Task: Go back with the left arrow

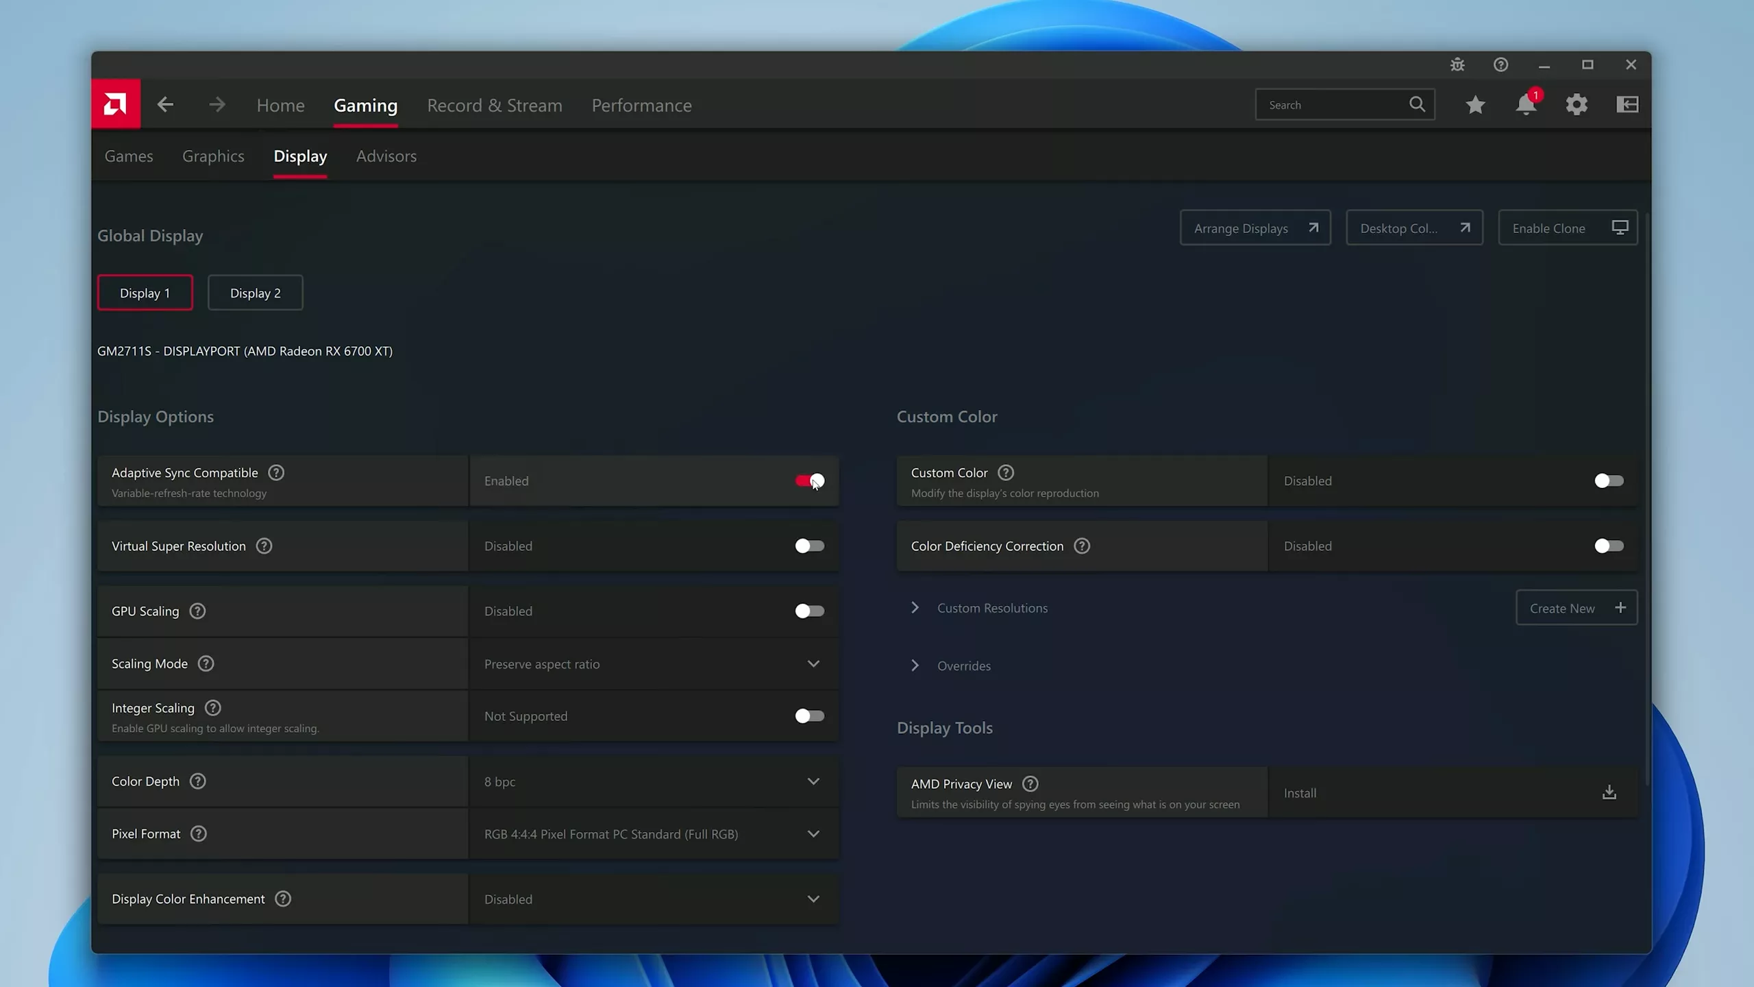Action: [165, 105]
